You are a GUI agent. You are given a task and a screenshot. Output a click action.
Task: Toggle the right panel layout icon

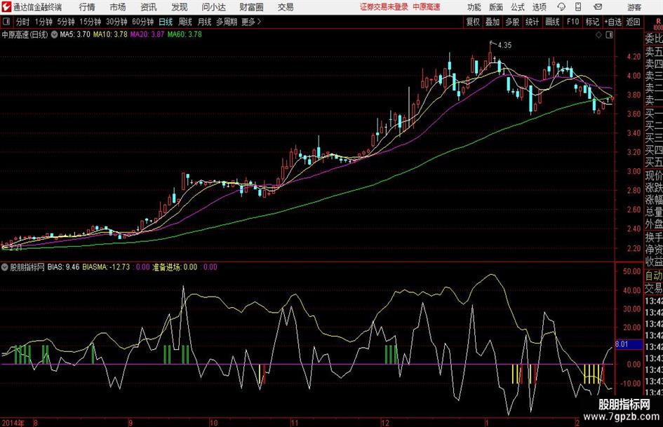pyautogui.click(x=609, y=35)
